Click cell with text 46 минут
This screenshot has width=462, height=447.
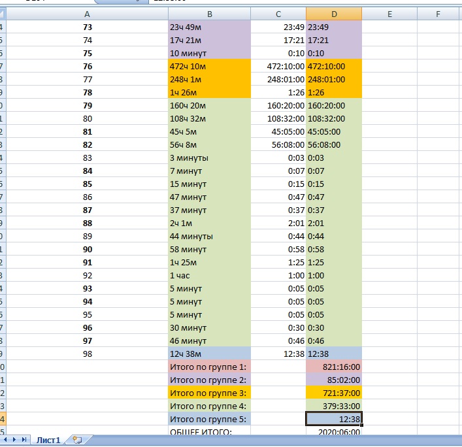[210, 340]
